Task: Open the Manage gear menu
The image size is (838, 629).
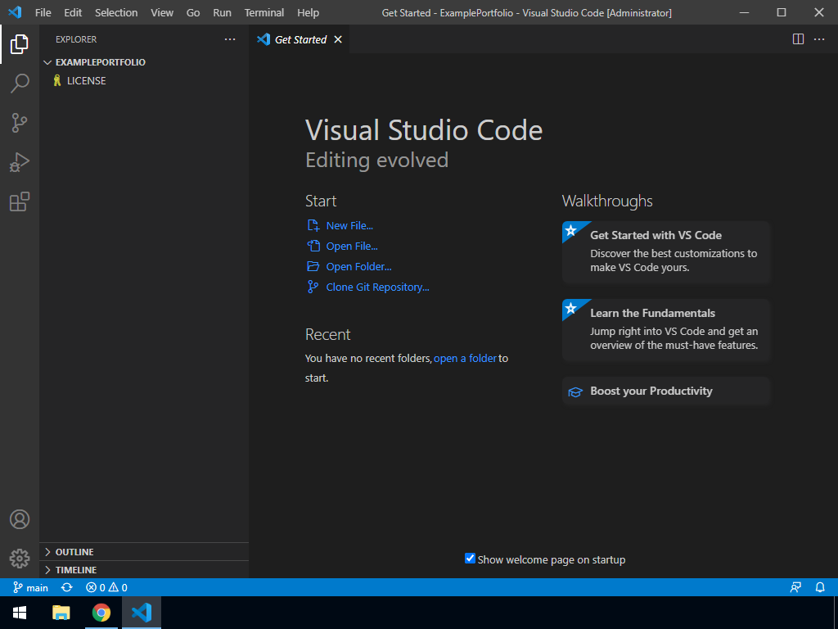Action: click(x=20, y=559)
